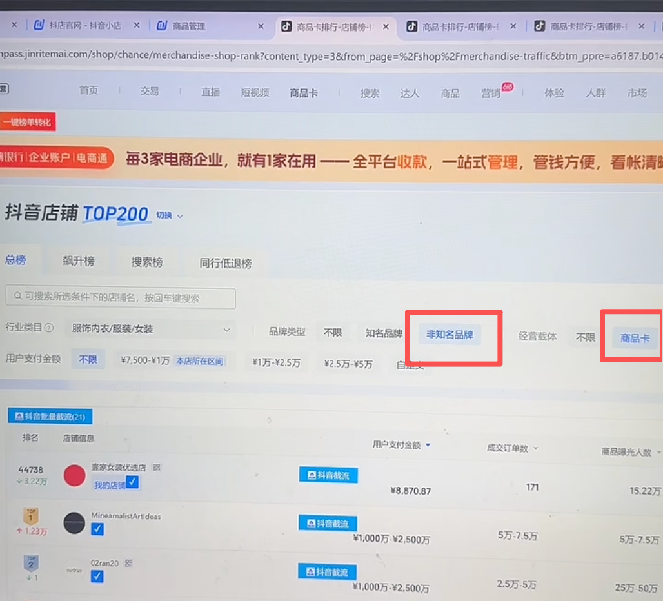
Task: Close the 商品管理 browser tab
Action: (261, 26)
